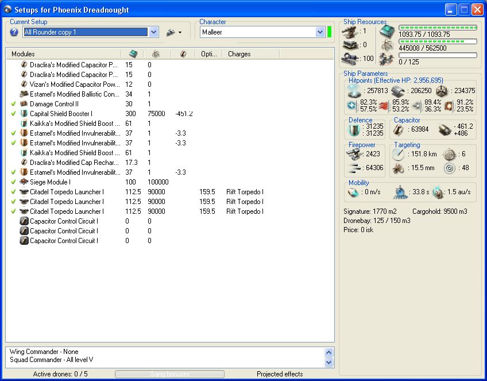Click the powergrid column header icon

[156, 54]
